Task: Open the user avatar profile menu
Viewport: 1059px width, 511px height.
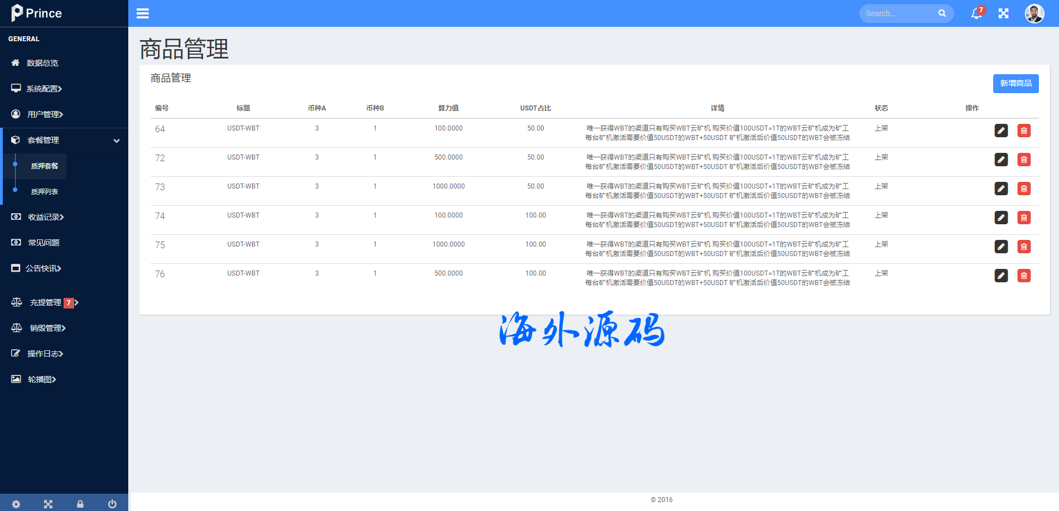Action: [1034, 13]
